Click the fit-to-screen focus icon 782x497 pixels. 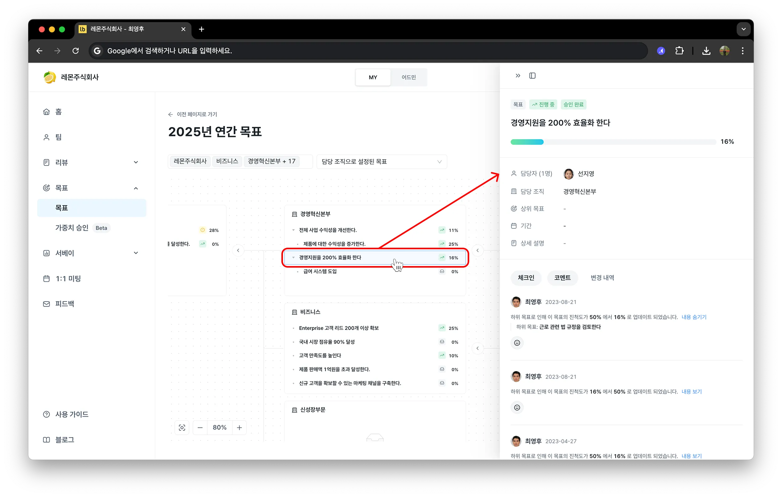[182, 427]
